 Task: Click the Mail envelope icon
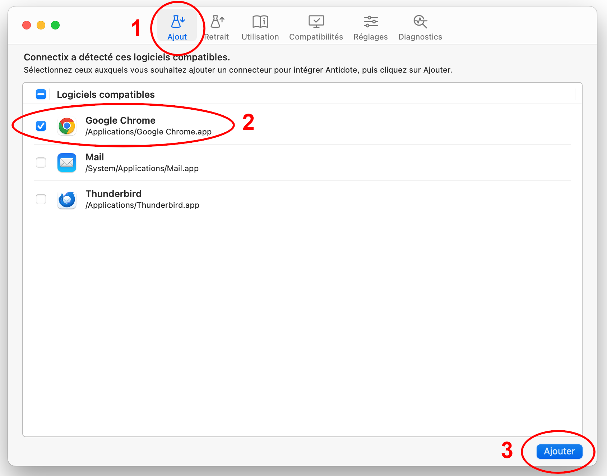point(67,163)
